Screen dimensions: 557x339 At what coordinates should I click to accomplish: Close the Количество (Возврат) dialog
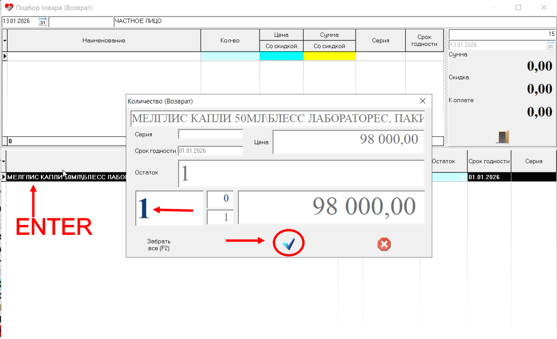point(422,100)
